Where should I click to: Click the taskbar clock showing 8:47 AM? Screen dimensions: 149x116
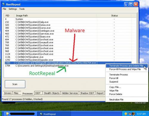coord(141,114)
